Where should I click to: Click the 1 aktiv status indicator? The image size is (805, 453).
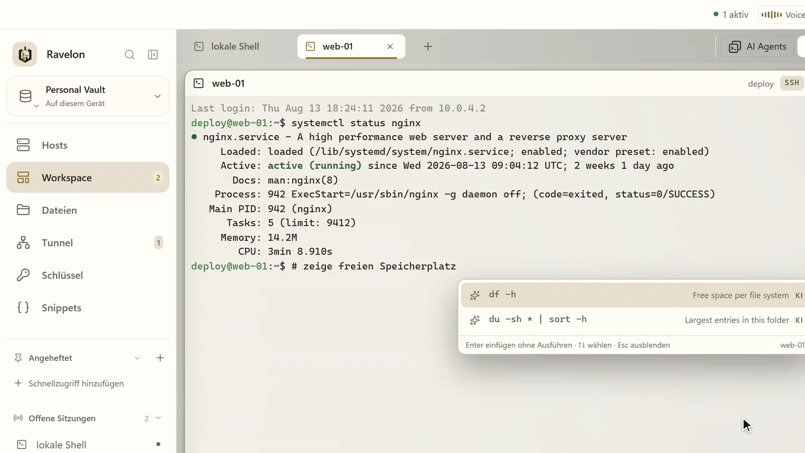tap(731, 15)
